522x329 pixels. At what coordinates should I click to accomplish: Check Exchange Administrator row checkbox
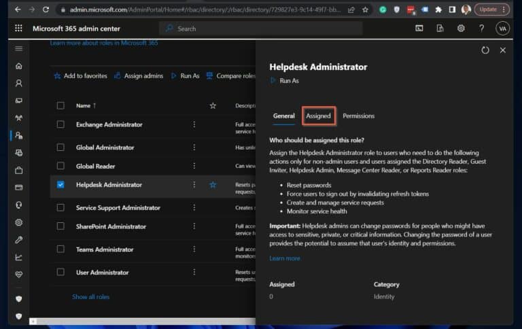pyautogui.click(x=60, y=124)
